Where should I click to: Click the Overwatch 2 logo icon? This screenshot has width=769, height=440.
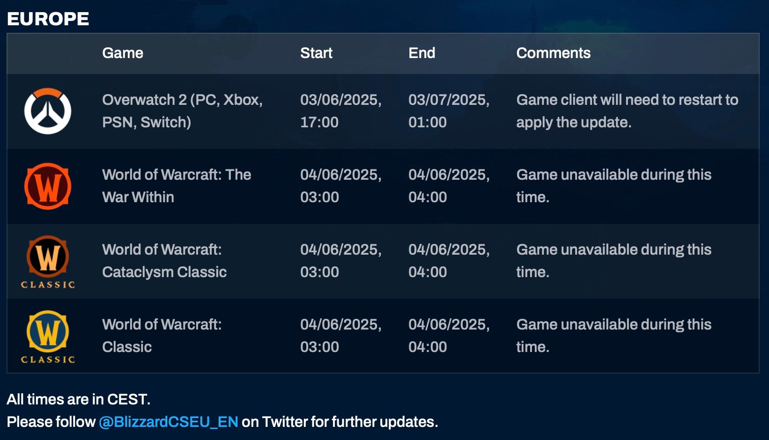(x=48, y=111)
